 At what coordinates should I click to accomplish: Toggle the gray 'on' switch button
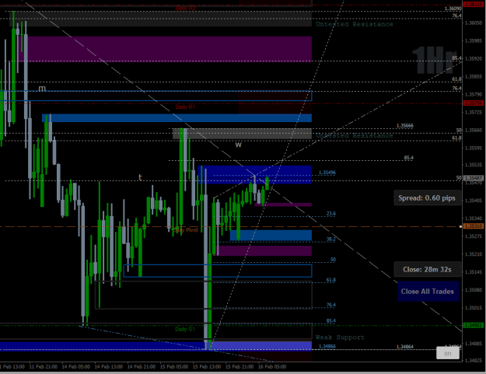pos(448,353)
